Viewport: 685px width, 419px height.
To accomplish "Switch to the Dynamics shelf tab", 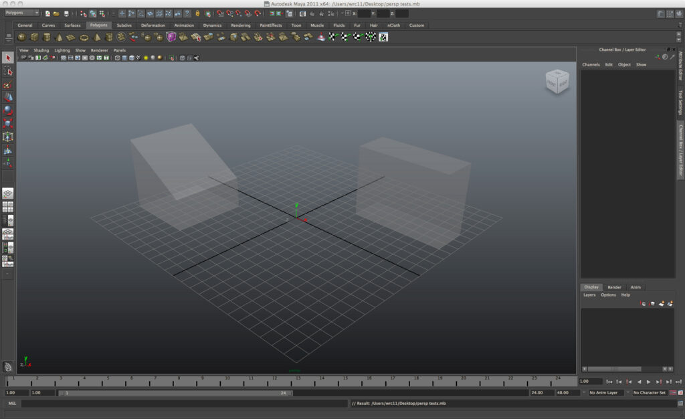I will pos(212,25).
